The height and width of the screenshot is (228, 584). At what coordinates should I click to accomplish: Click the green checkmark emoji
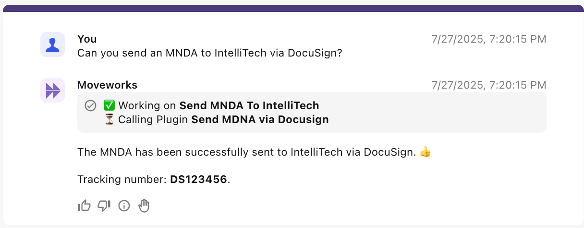pyautogui.click(x=109, y=105)
